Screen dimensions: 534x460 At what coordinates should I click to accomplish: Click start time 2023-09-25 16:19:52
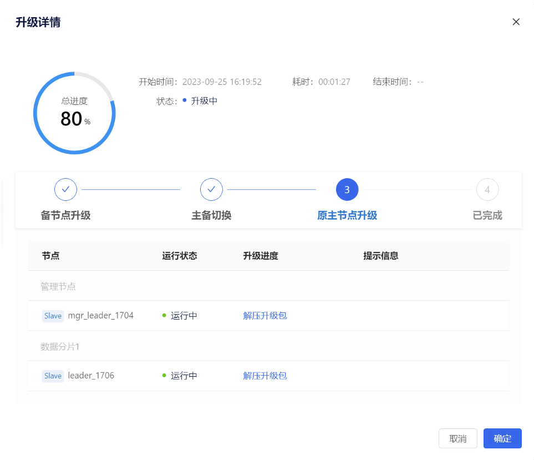click(222, 82)
